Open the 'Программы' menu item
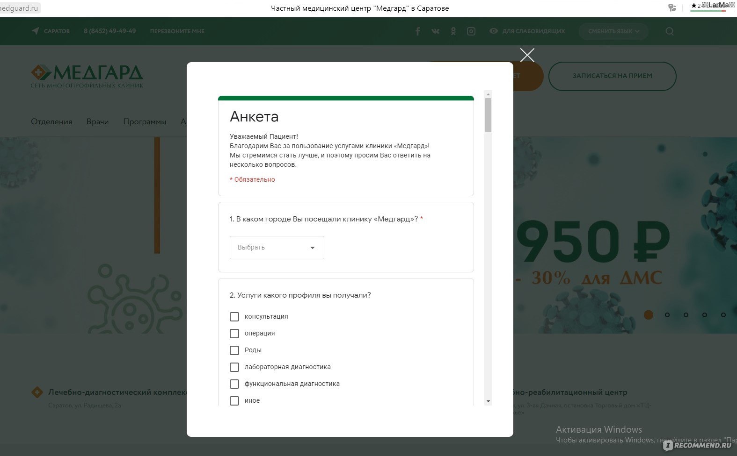737x456 pixels. tap(145, 121)
